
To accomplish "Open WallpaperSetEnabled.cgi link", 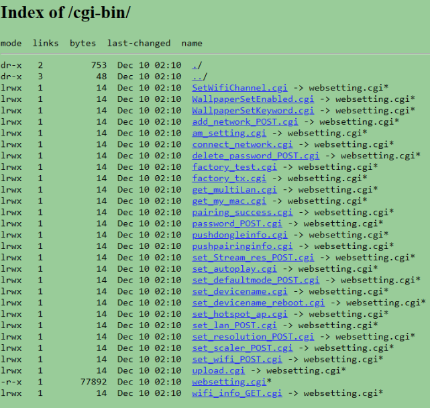I will coord(253,99).
